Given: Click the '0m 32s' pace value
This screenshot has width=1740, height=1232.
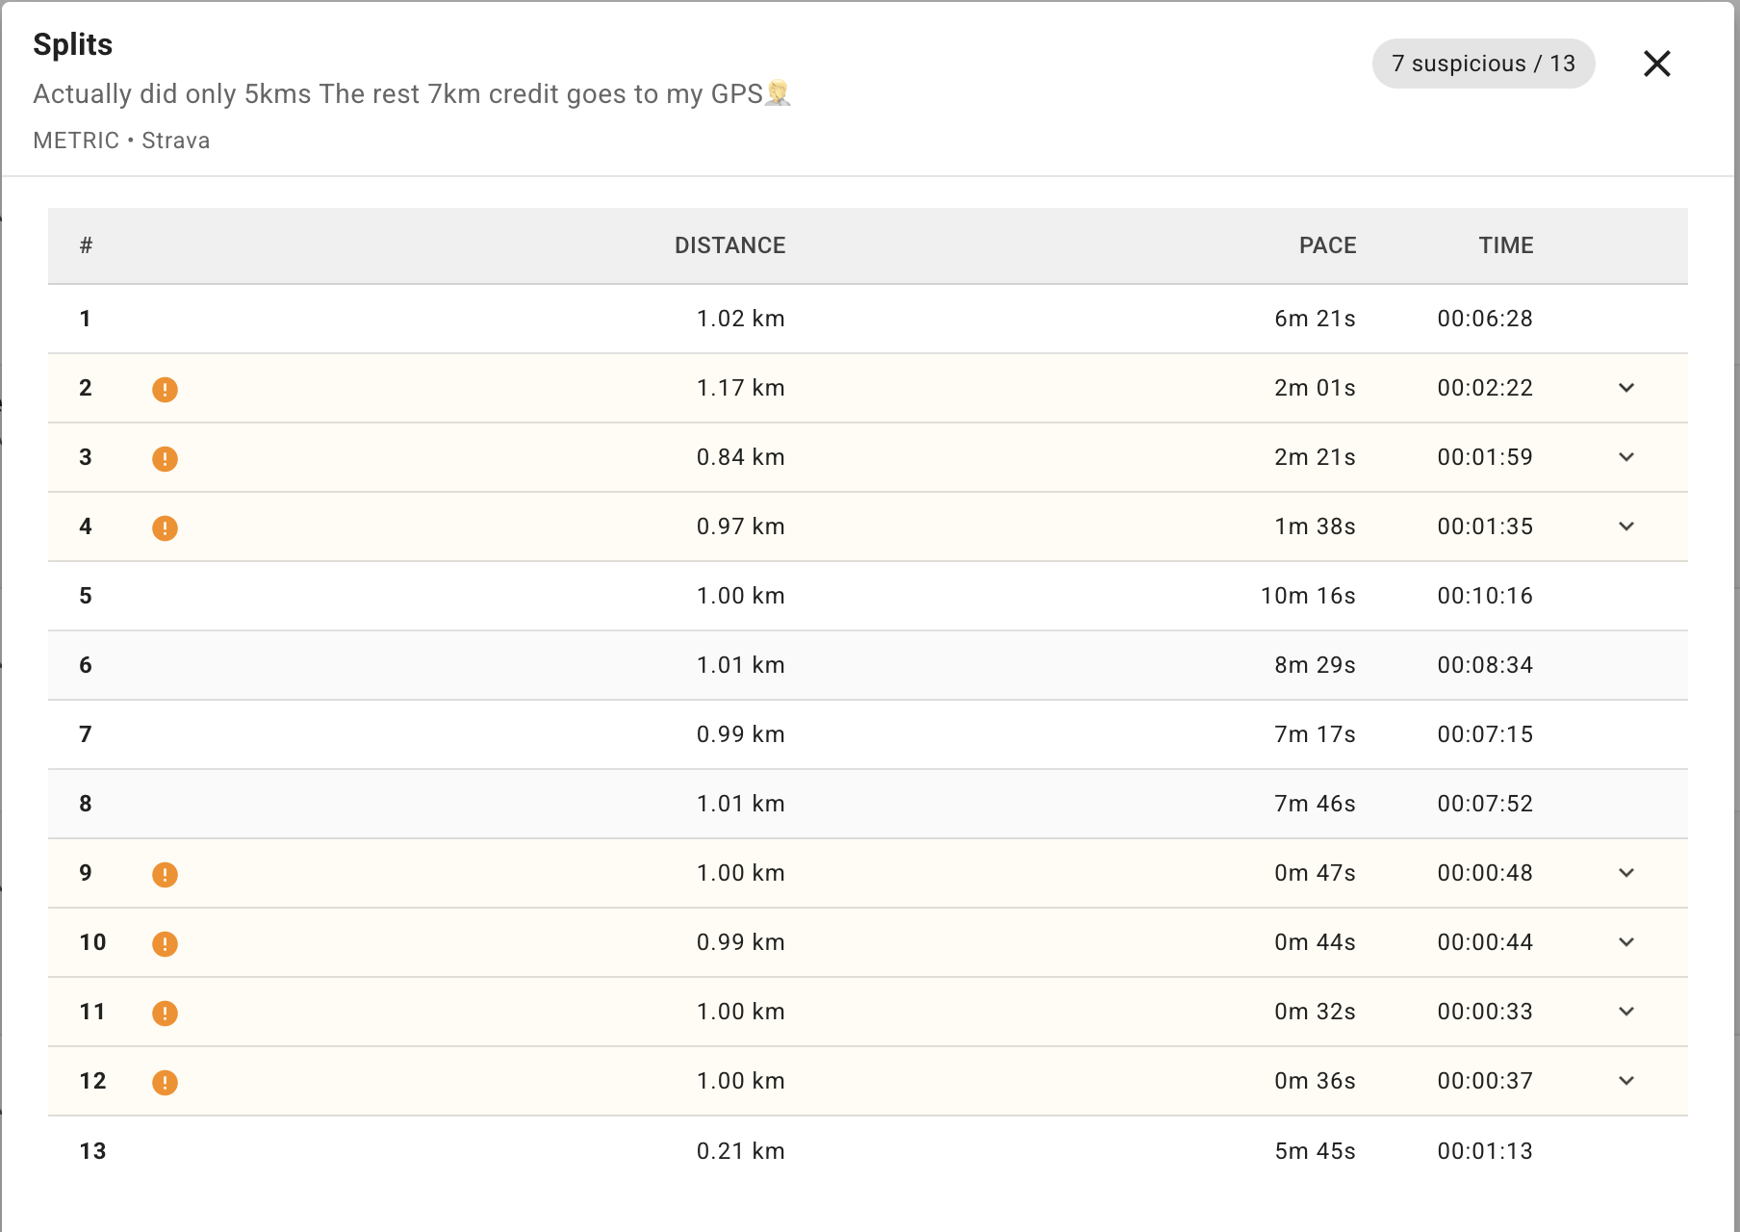Looking at the screenshot, I should (1315, 1012).
